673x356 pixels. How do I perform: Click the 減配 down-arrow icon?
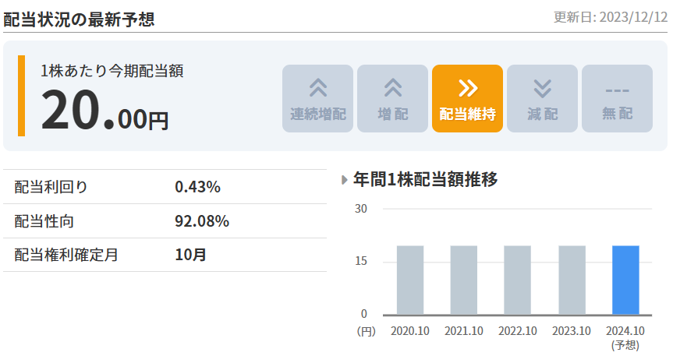[542, 88]
